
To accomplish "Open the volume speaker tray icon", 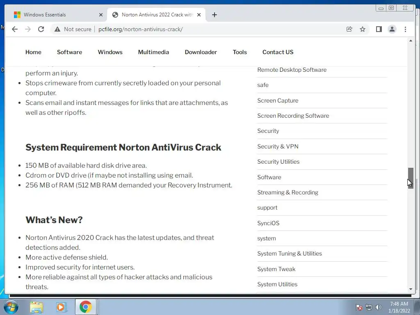I will (x=379, y=307).
